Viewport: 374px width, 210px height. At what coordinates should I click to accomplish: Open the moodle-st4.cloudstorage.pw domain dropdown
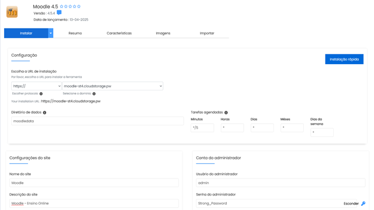pyautogui.click(x=113, y=86)
